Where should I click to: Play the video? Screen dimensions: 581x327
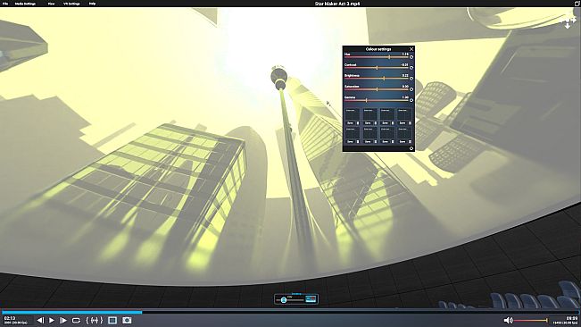point(52,320)
